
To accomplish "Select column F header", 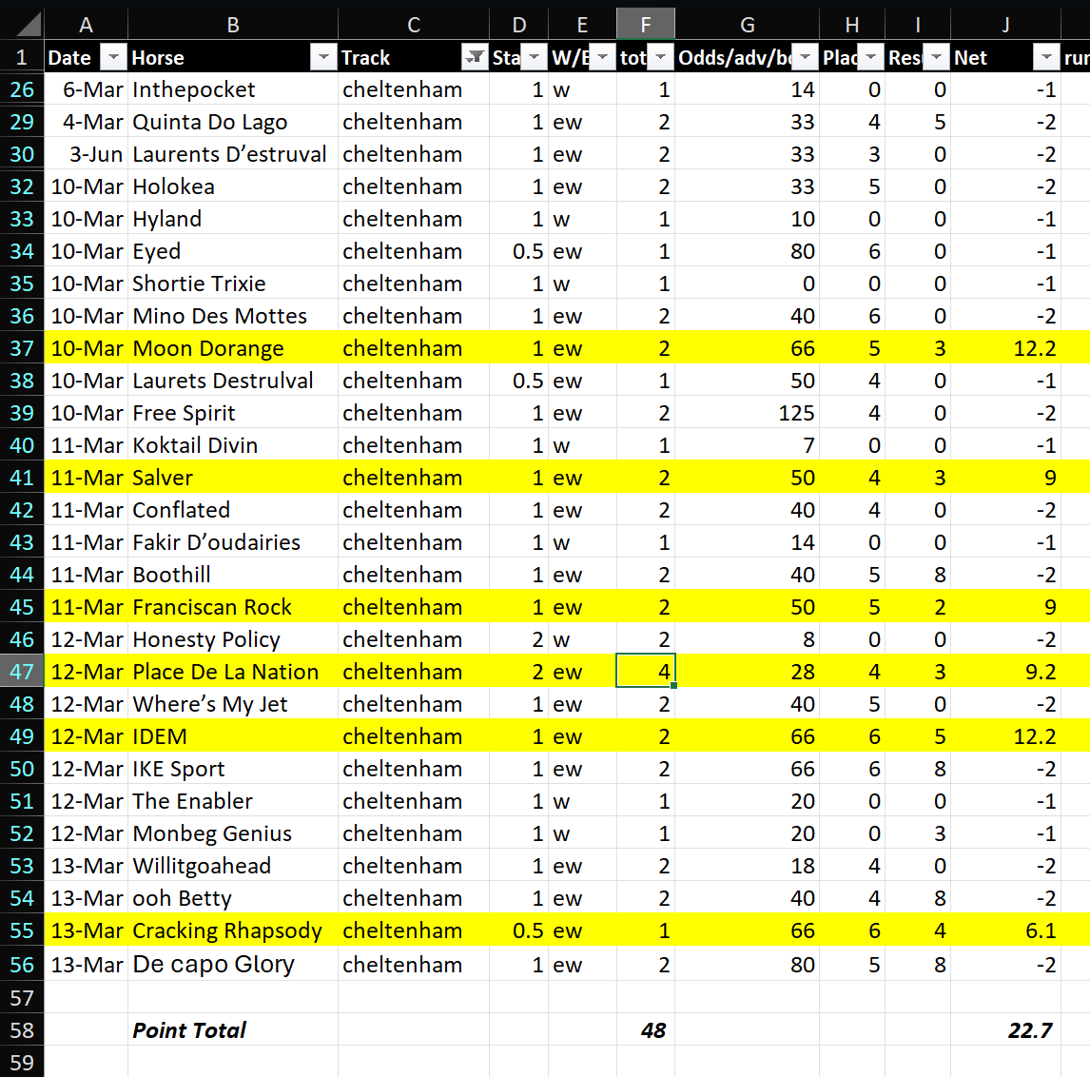I will click(646, 25).
